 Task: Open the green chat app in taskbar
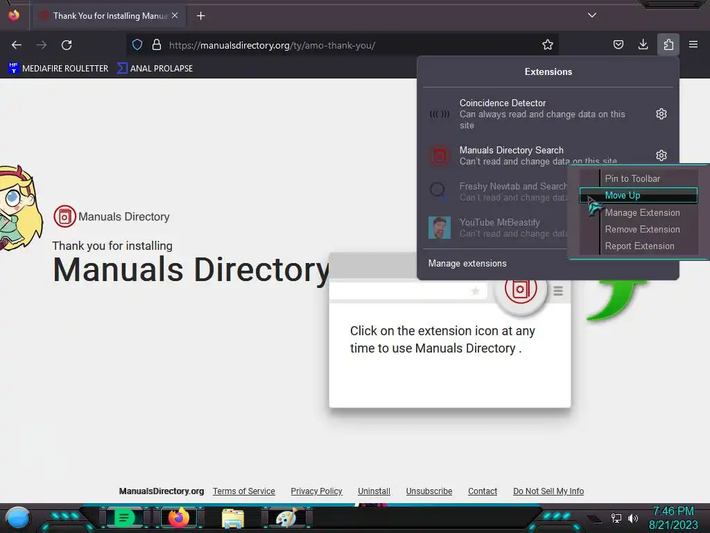[x=124, y=518]
